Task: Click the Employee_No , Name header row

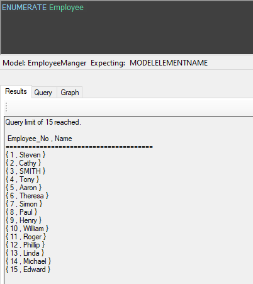Action: click(40, 139)
